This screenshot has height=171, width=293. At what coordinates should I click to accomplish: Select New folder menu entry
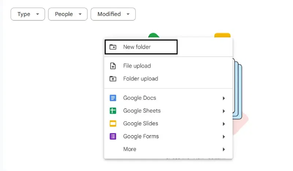pos(137,47)
